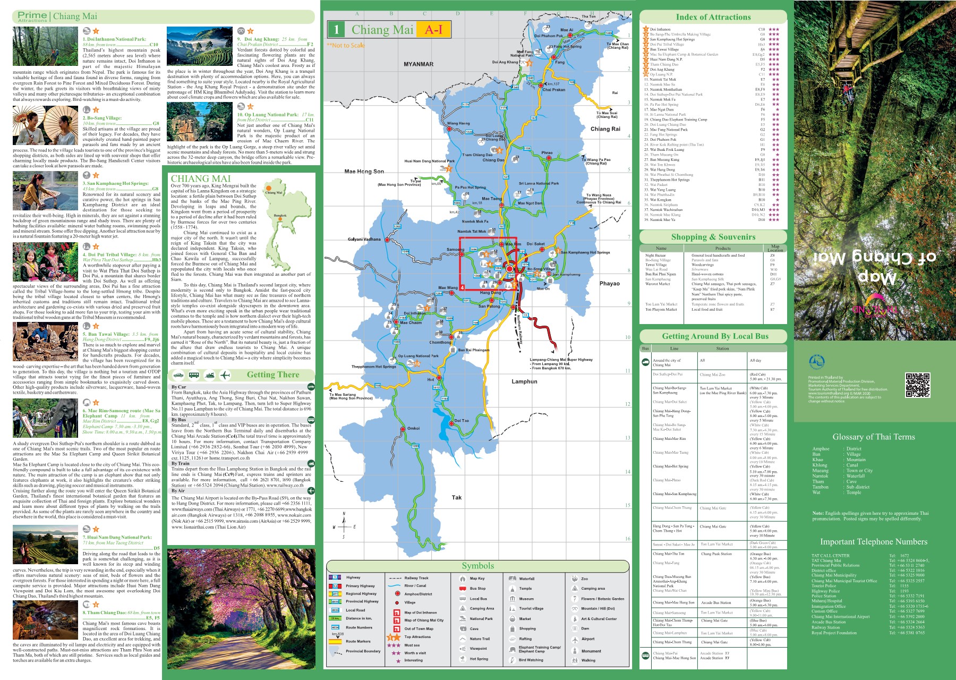Select the single-star "Interesting" legend symbol
This screenshot has width=956, height=680.
pyautogui.click(x=398, y=660)
